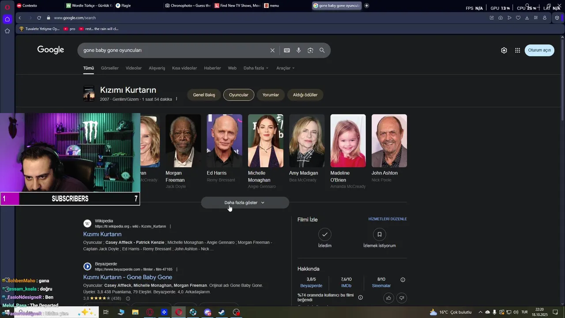Open the extensions cube icon

[x=557, y=18]
